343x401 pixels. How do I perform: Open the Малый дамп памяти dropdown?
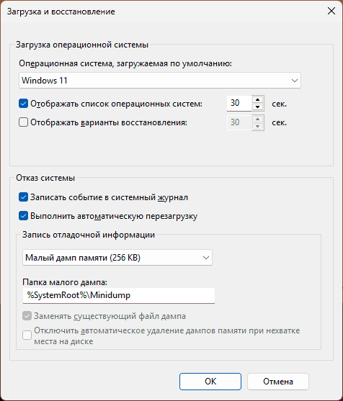117,258
